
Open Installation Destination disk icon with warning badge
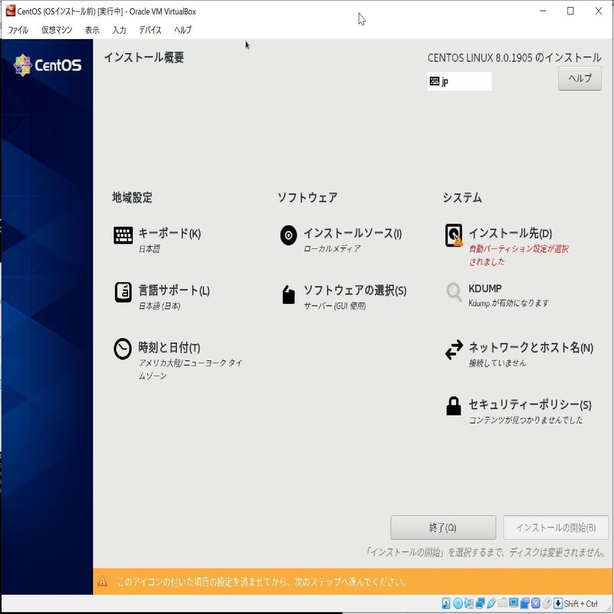pyautogui.click(x=453, y=235)
